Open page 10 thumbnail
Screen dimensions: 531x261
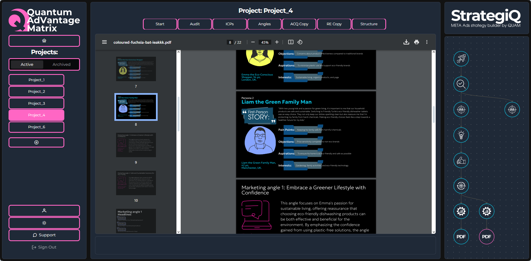[136, 183]
